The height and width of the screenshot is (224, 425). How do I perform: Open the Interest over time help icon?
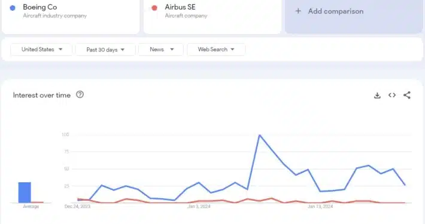80,95
